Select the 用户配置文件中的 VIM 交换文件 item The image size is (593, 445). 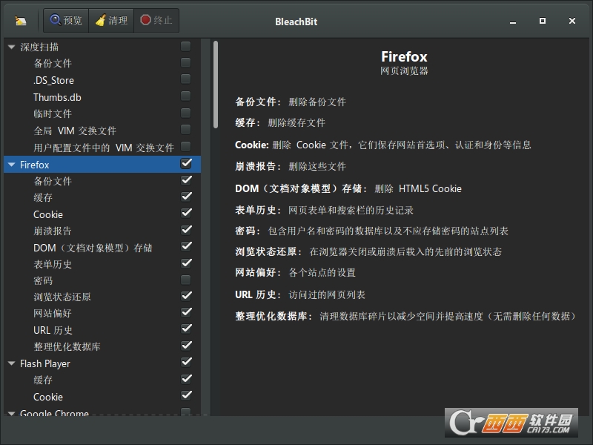pos(104,148)
